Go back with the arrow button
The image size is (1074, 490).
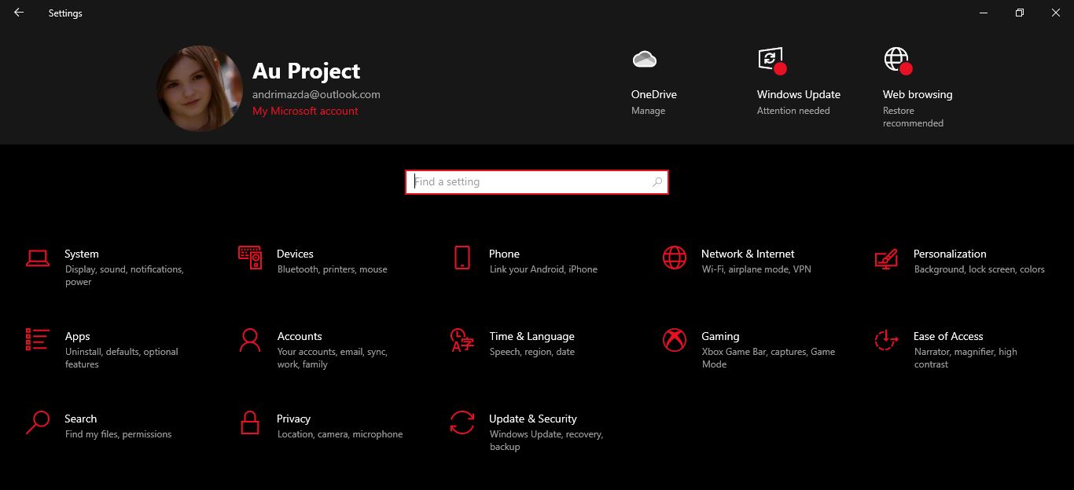(19, 13)
